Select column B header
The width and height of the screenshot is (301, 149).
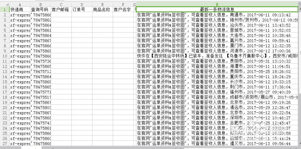[x=41, y=4]
